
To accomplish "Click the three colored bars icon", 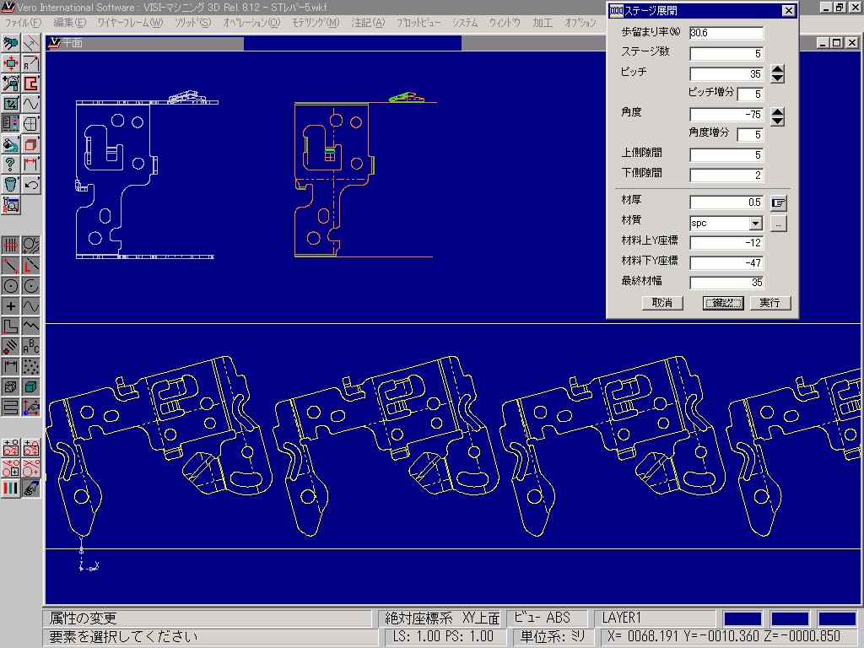I will [10, 489].
